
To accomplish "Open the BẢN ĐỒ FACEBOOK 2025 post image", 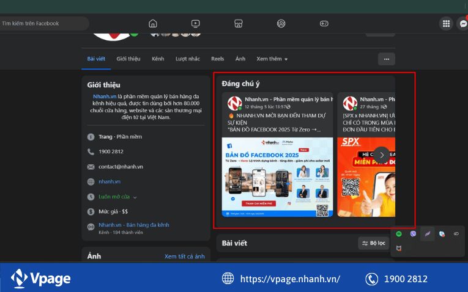I will coord(277,177).
